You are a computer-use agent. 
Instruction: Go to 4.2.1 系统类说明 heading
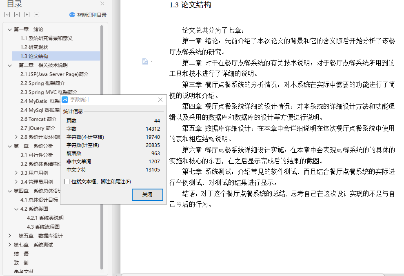pyautogui.click(x=45, y=218)
